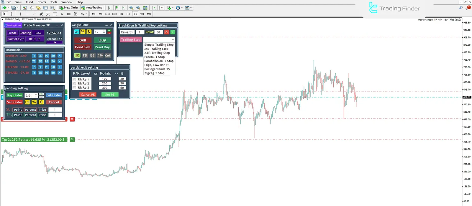Click the Set PE button
472x206 pixels.
tap(110, 94)
